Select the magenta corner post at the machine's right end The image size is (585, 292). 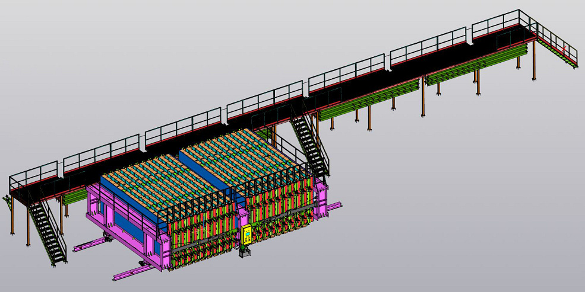[321, 202]
